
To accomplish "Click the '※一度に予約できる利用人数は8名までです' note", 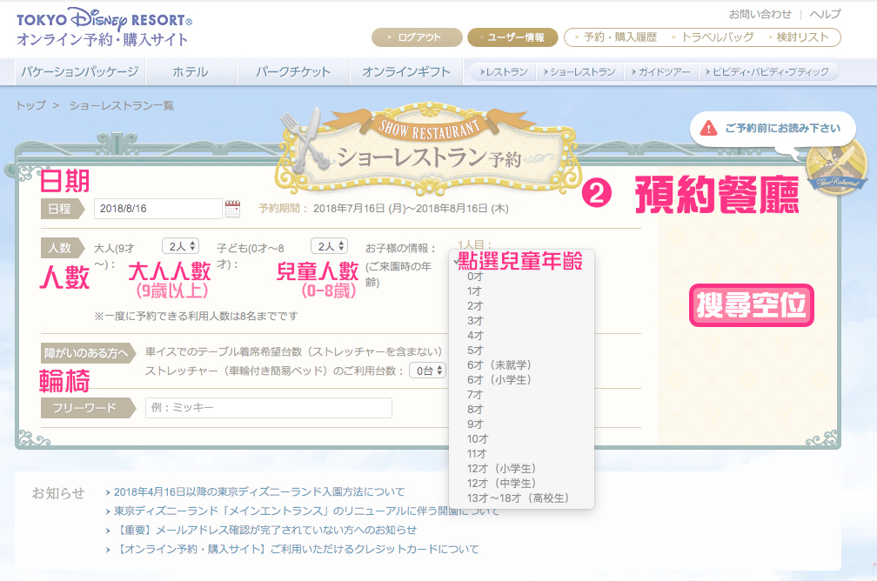I will click(x=196, y=316).
